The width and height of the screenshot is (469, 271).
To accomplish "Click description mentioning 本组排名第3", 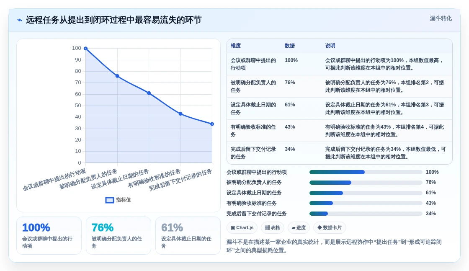I will (385, 108).
